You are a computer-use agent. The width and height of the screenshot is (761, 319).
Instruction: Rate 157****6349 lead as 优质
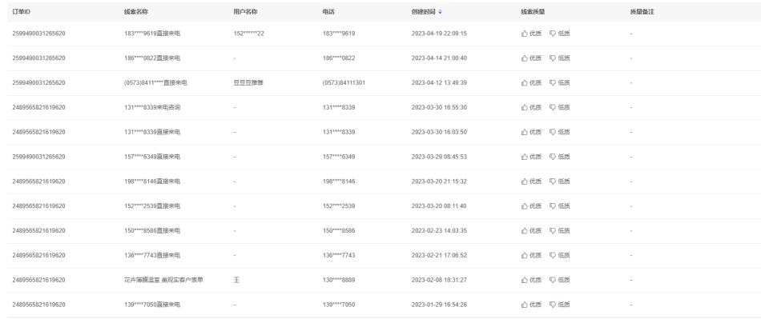531,157
